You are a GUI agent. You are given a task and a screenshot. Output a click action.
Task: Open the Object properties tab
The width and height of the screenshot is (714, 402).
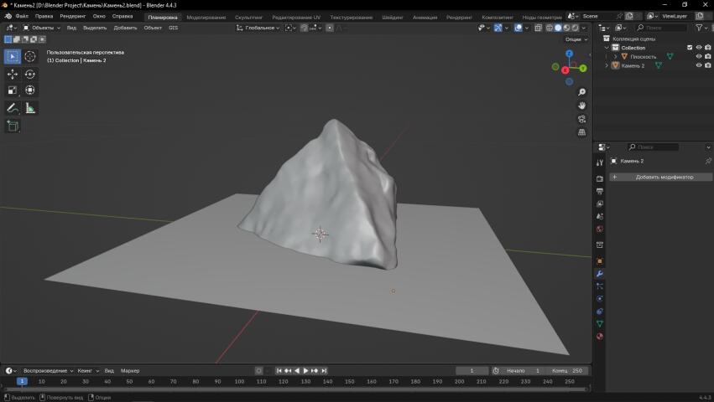pyautogui.click(x=600, y=261)
